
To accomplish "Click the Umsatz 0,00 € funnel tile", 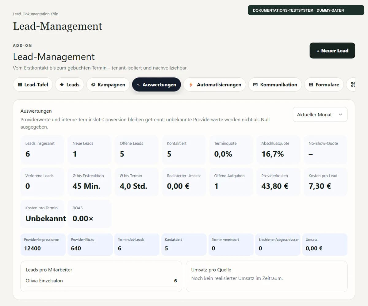I will click(x=325, y=245).
